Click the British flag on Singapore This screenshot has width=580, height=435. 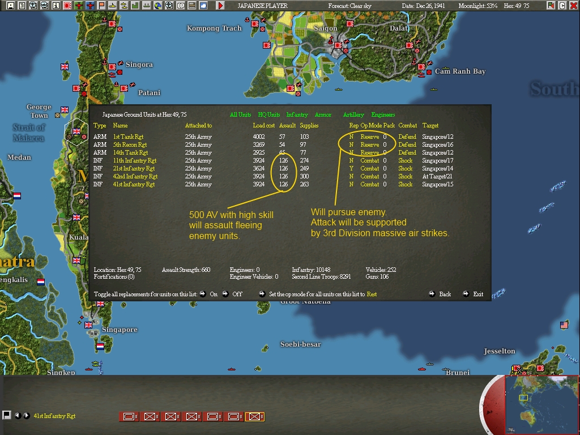[88, 325]
